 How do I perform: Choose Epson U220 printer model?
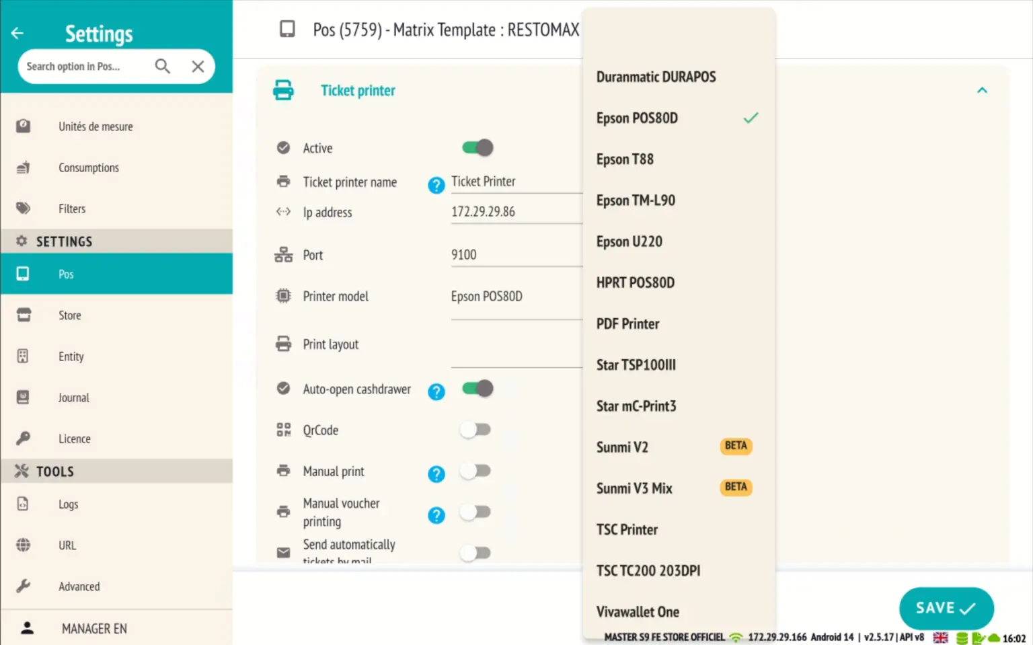point(679,241)
